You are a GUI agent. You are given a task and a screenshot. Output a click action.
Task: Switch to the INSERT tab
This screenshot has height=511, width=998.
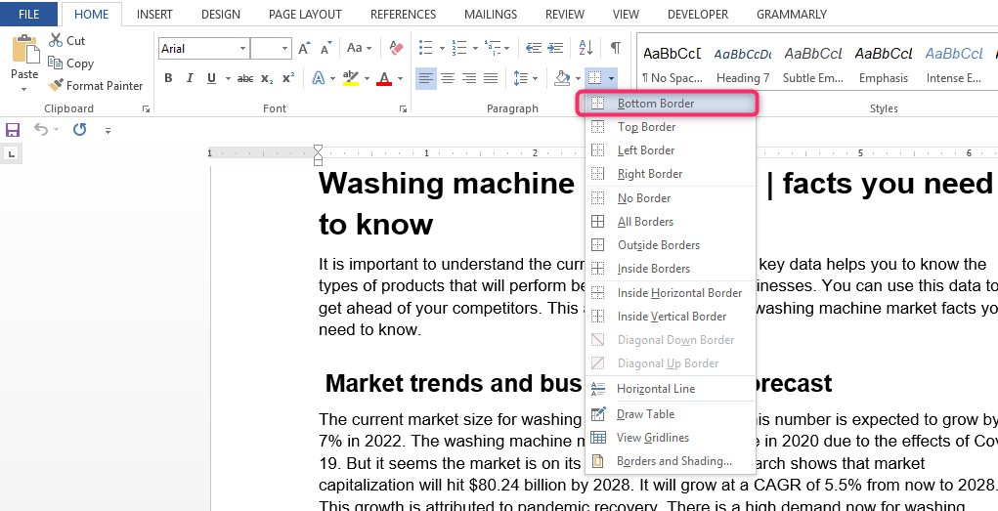pos(154,14)
